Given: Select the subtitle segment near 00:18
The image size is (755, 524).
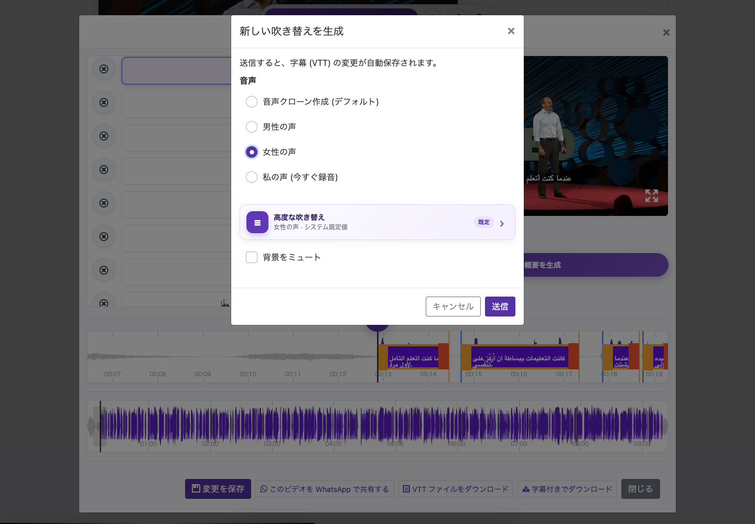Looking at the screenshot, I should [621, 357].
